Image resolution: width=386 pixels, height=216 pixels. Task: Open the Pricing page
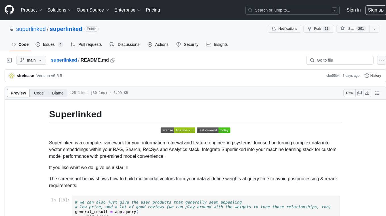click(x=153, y=10)
